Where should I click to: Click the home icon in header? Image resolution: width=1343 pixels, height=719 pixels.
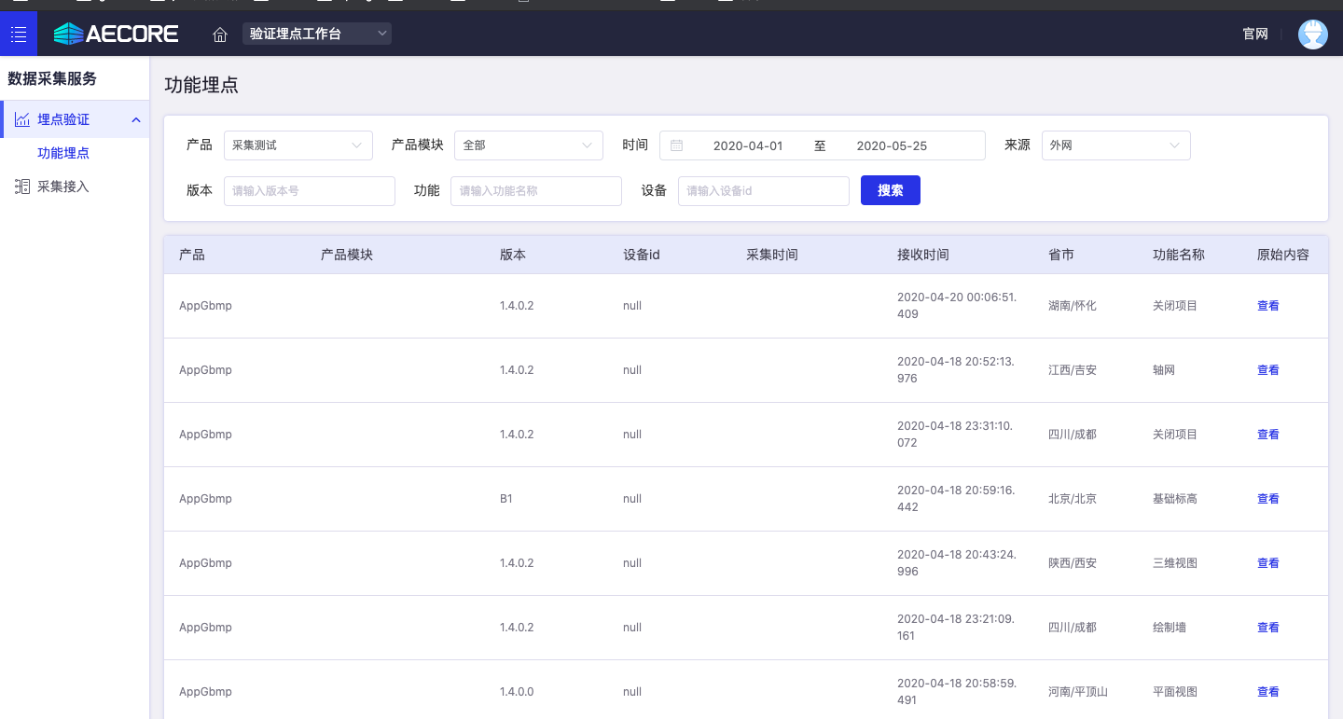pyautogui.click(x=220, y=35)
